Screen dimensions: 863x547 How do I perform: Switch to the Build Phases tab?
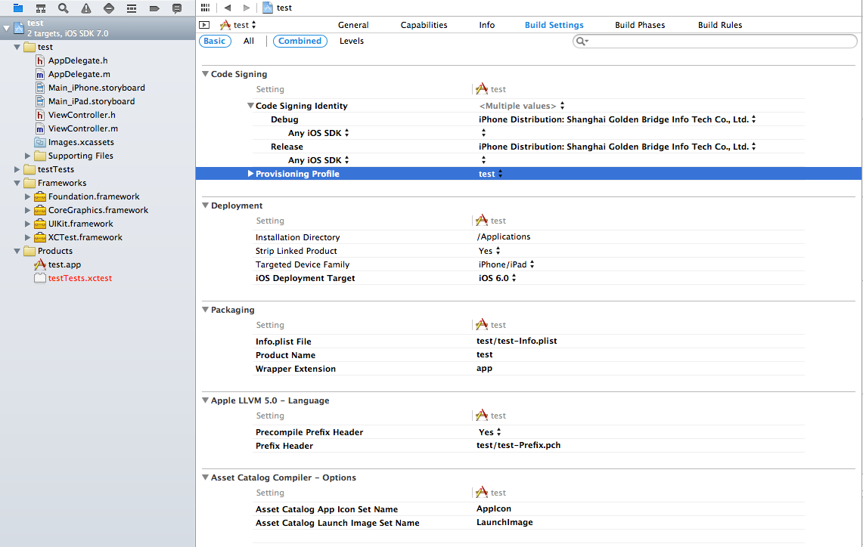[x=640, y=25]
